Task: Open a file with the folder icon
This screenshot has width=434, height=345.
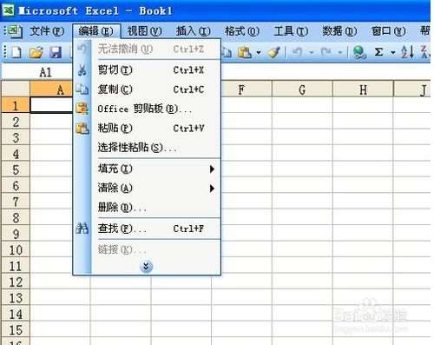Action: pos(36,52)
